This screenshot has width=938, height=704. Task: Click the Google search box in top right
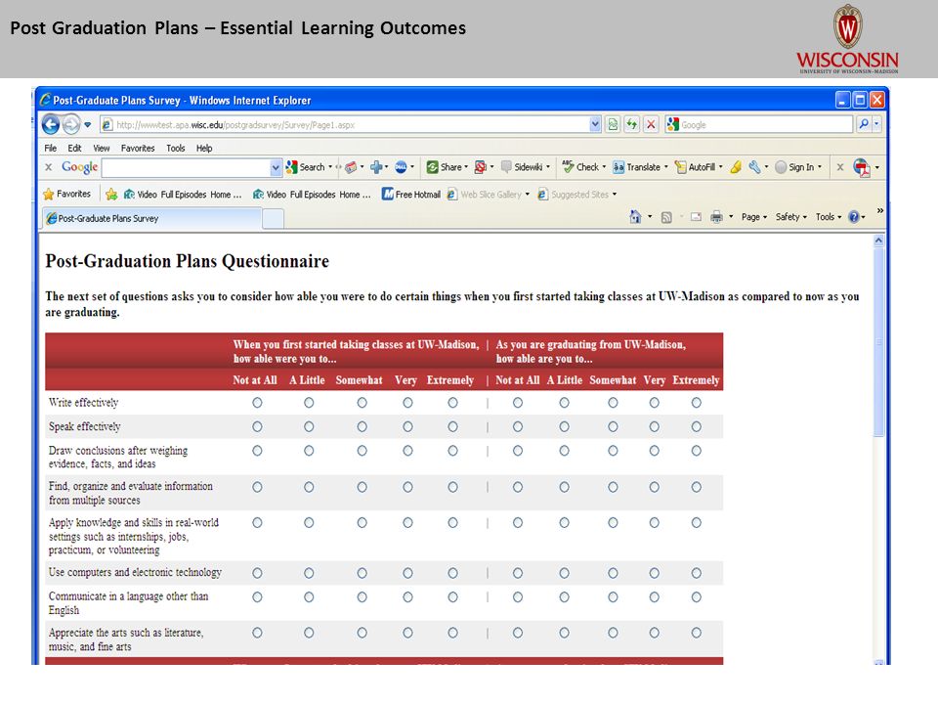pos(758,124)
